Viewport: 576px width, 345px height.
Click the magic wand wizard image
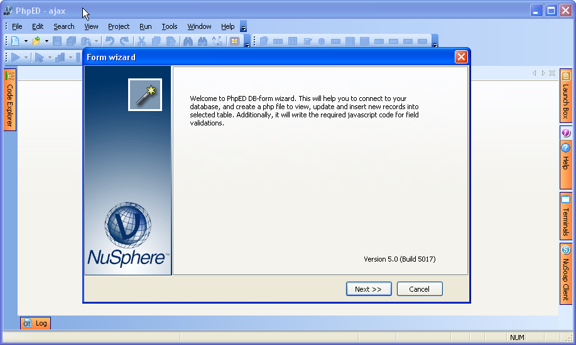point(145,95)
